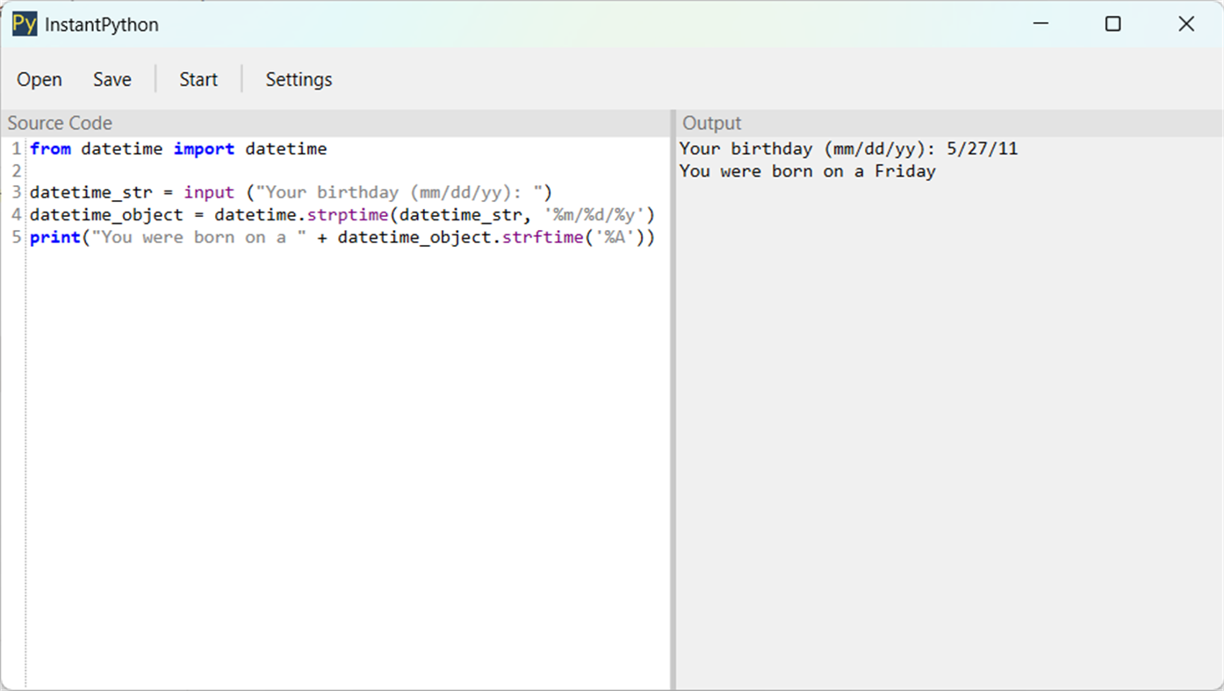The image size is (1224, 691).
Task: Start running the birthday script
Action: pos(198,79)
